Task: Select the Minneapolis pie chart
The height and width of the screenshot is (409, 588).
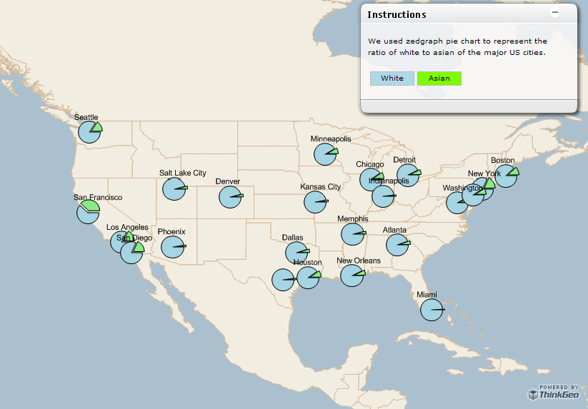Action: 326,154
